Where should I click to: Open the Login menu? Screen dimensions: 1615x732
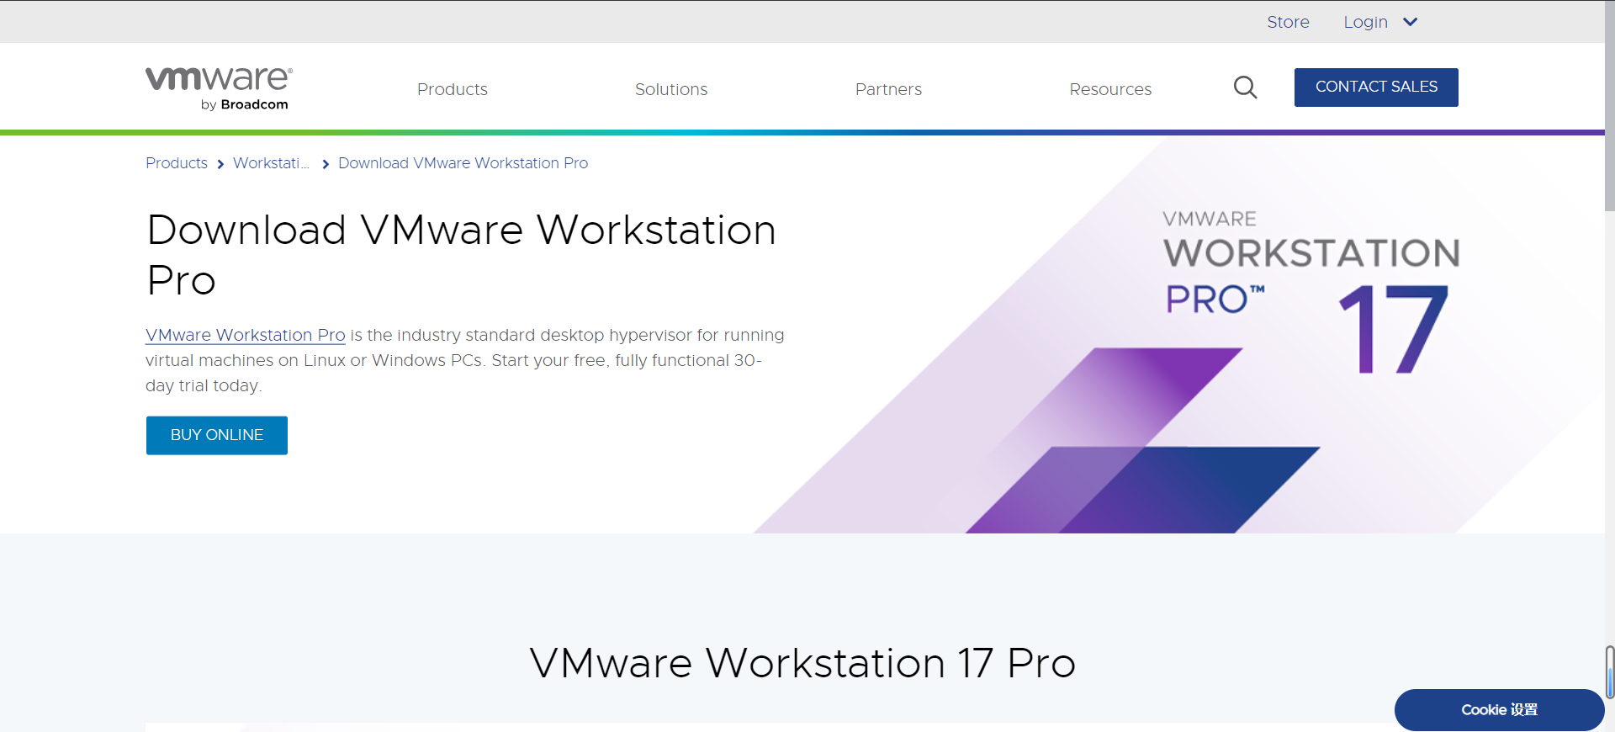[x=1365, y=22]
